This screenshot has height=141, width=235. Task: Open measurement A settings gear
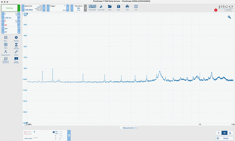tap(54, 132)
